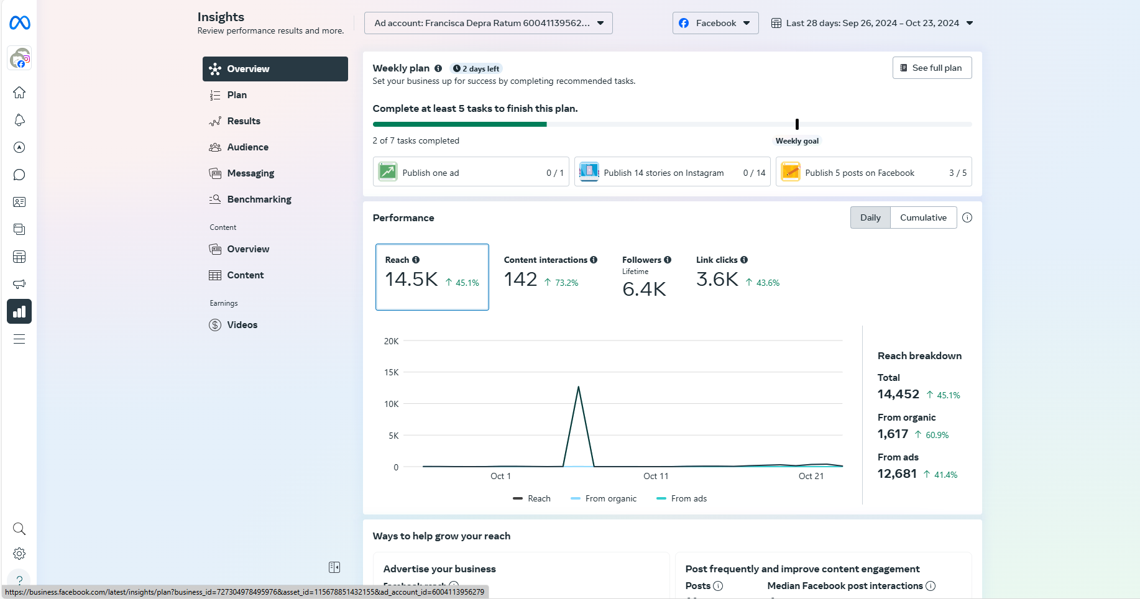Viewport: 1140px width, 599px height.
Task: Open the Help question mark icon
Action: pos(19,580)
